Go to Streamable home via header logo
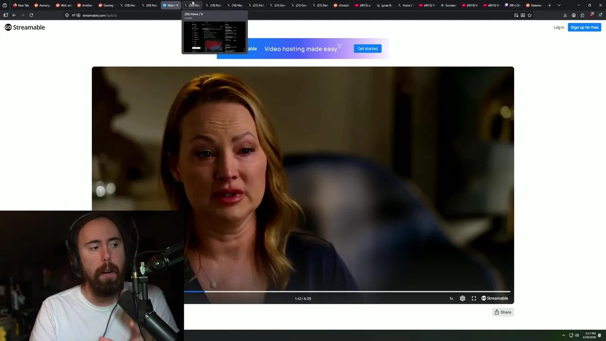Viewport: 606px width, 341px height. tap(25, 27)
